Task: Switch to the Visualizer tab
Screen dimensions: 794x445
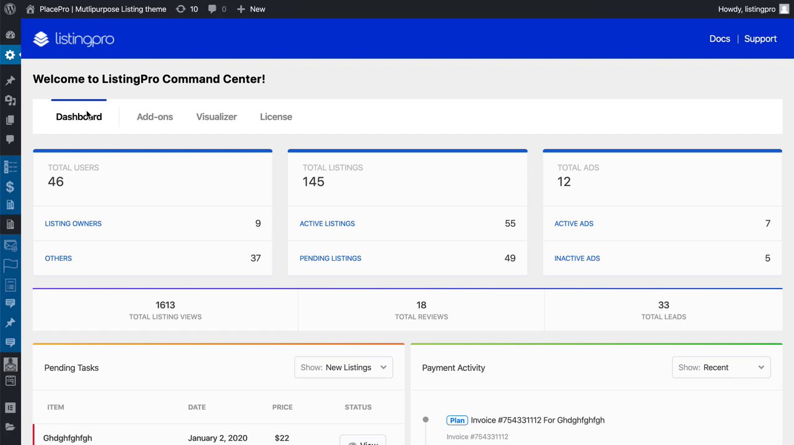Action: click(x=217, y=117)
